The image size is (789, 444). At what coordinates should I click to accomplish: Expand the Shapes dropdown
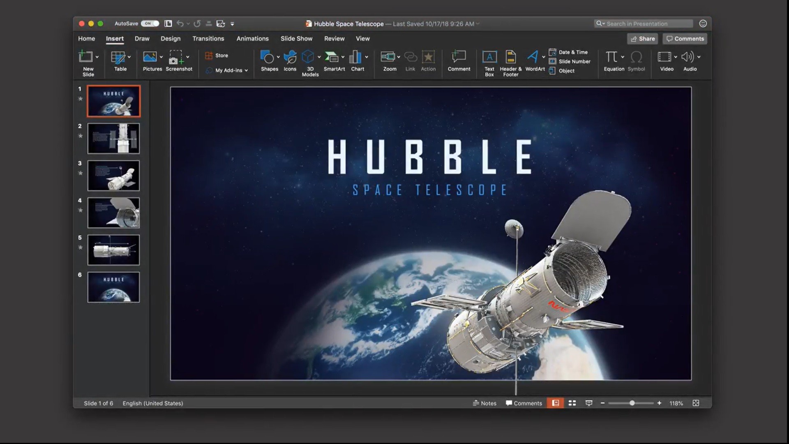(x=279, y=58)
